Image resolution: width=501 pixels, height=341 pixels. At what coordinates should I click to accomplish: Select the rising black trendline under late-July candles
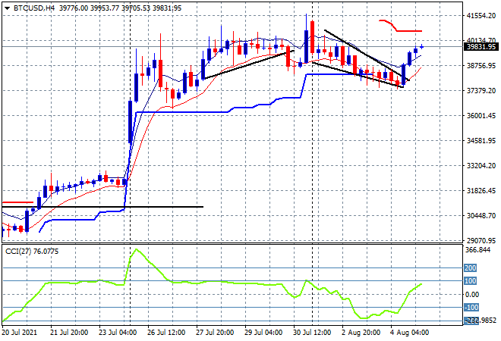tap(248, 64)
